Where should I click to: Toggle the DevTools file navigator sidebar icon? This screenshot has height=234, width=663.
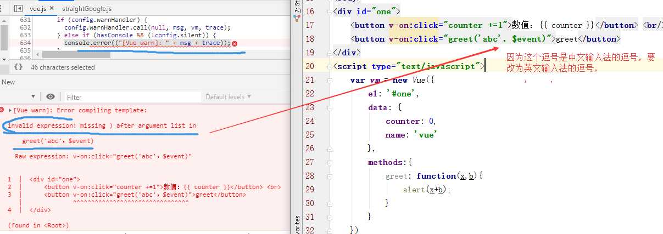click(x=18, y=9)
